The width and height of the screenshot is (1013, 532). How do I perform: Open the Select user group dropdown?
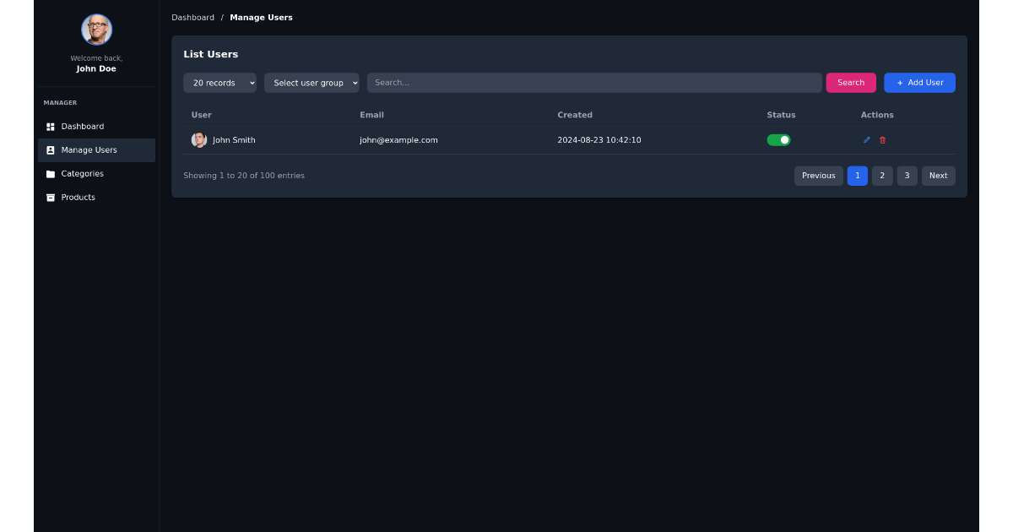[x=311, y=83]
